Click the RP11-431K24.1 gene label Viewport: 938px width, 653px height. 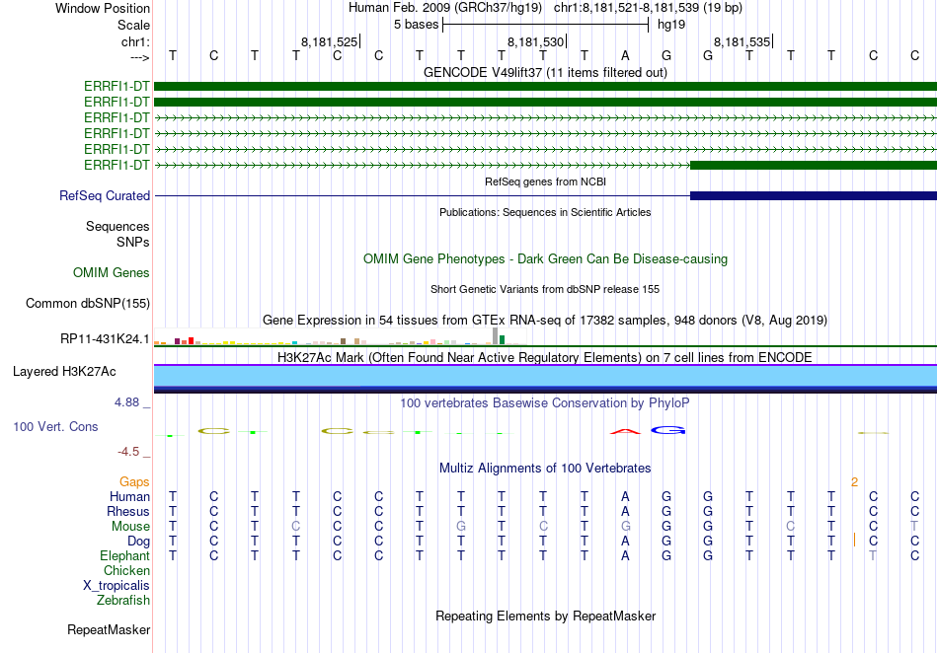[x=105, y=338]
